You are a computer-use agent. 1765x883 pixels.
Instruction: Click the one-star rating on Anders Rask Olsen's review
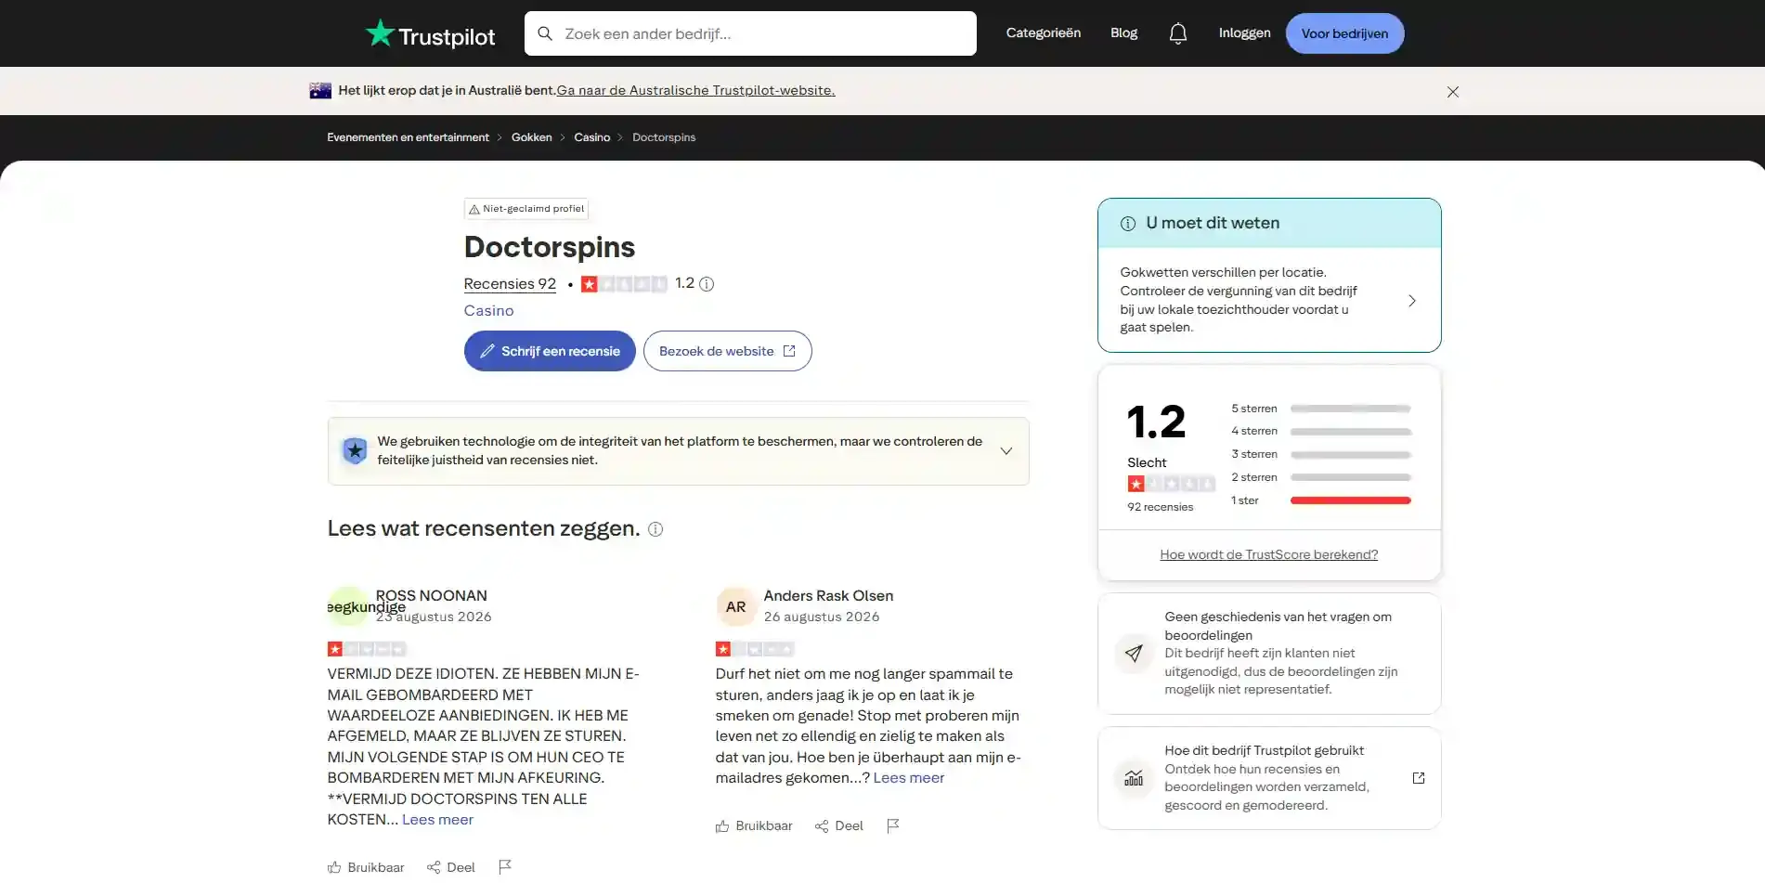pyautogui.click(x=755, y=649)
